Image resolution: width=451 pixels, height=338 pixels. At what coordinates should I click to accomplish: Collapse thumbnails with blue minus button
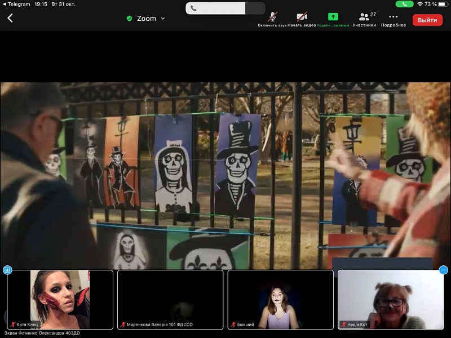pos(444,270)
